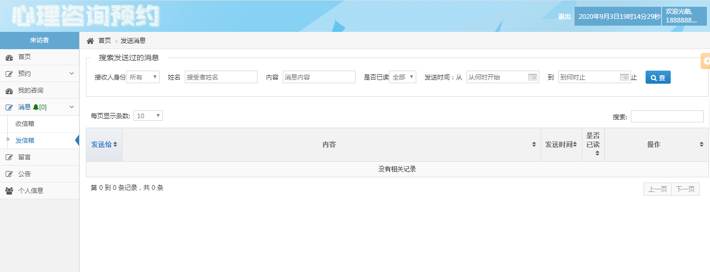Viewport: 710px width, 272px height.
Task: Click the edit icon beside 预约
Action: [9, 74]
